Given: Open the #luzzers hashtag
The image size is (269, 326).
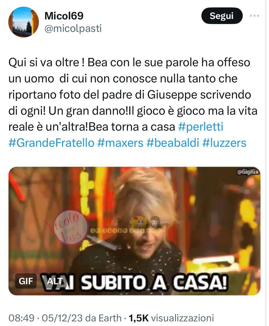Looking at the screenshot, I should pyautogui.click(x=224, y=143).
